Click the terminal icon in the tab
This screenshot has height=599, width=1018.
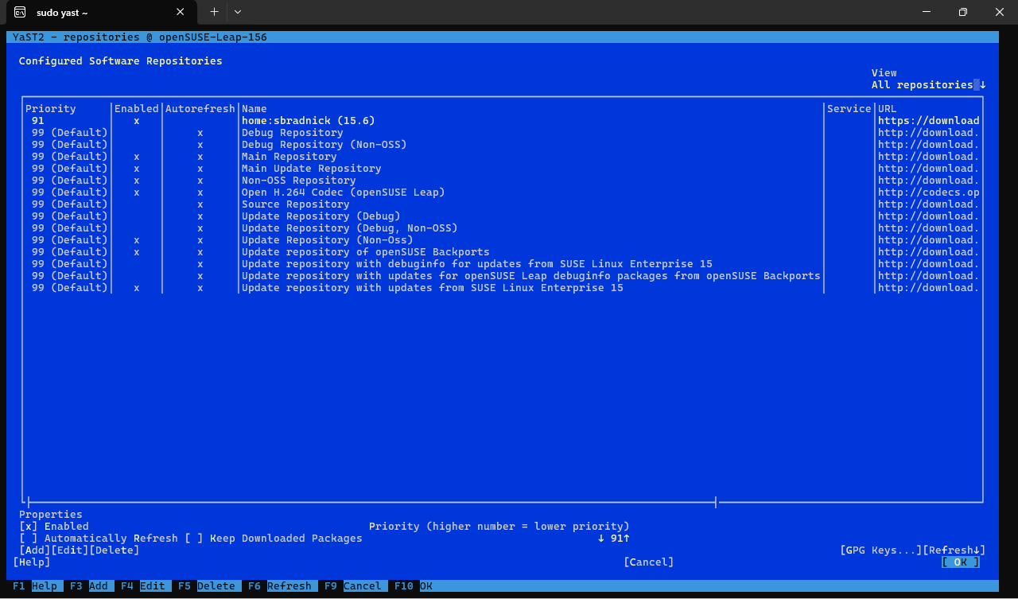pos(20,12)
